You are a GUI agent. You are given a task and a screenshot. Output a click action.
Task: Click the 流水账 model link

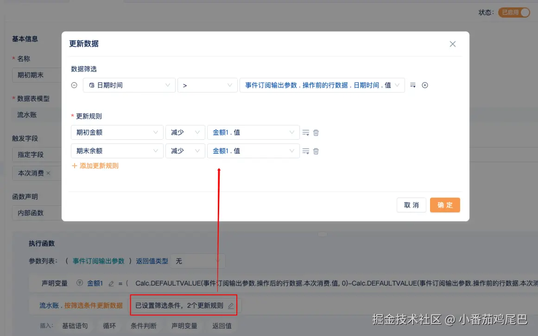(x=49, y=305)
